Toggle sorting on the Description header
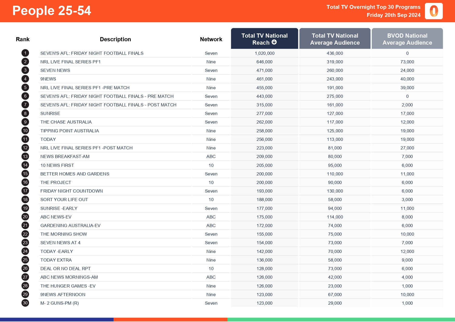The height and width of the screenshot is (322, 455). pyautogui.click(x=115, y=39)
